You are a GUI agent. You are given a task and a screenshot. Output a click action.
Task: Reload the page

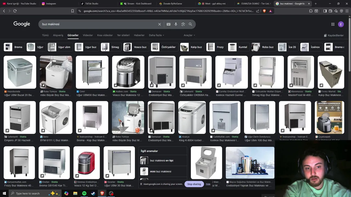pyautogui.click(x=15, y=11)
